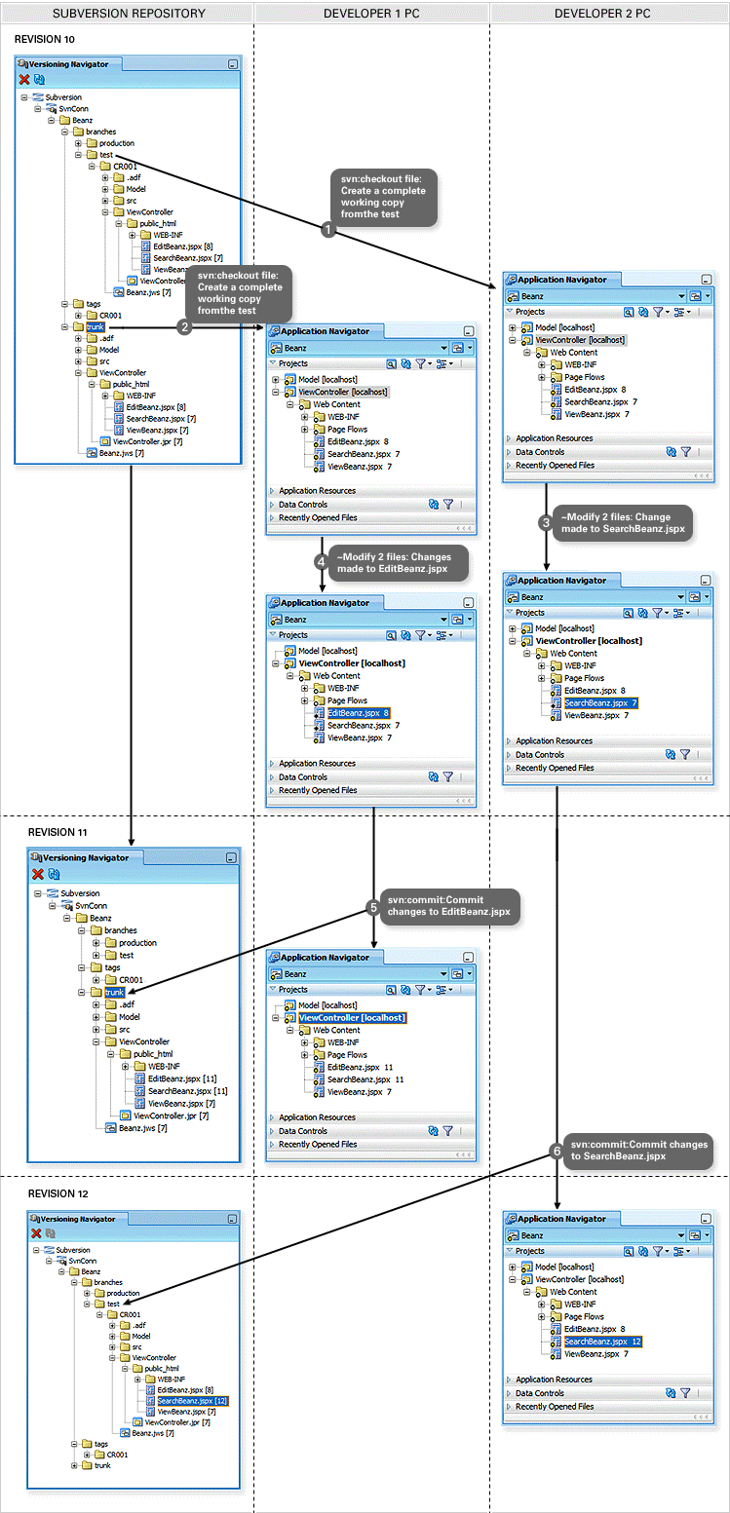Refresh Projects in Developer 1 navigator listing EditBeanz.jspx 11

[405, 989]
